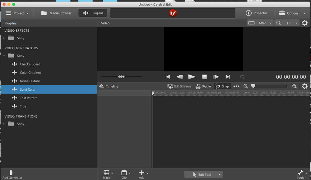
Task: Open timeline settings gear
Action: 305,86
